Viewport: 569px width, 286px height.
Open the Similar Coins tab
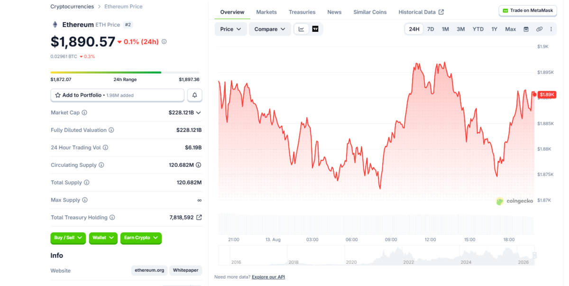pyautogui.click(x=370, y=12)
